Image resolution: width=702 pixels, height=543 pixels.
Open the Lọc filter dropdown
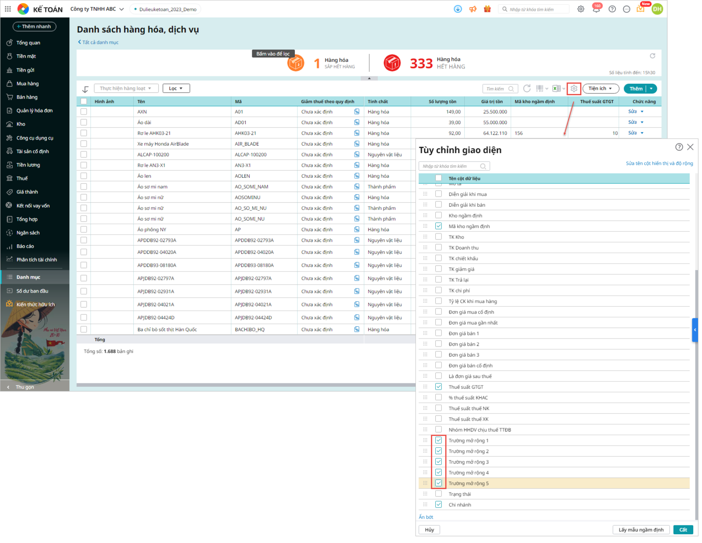[x=176, y=89]
